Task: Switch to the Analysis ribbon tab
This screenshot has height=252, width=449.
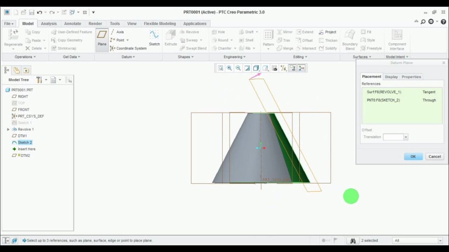Action: pyautogui.click(x=49, y=24)
